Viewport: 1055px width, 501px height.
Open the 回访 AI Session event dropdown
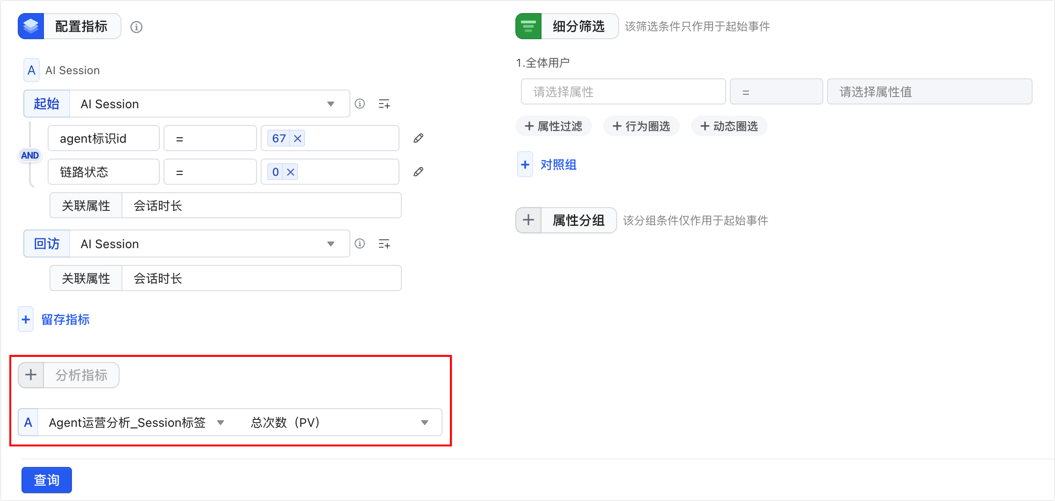click(210, 244)
